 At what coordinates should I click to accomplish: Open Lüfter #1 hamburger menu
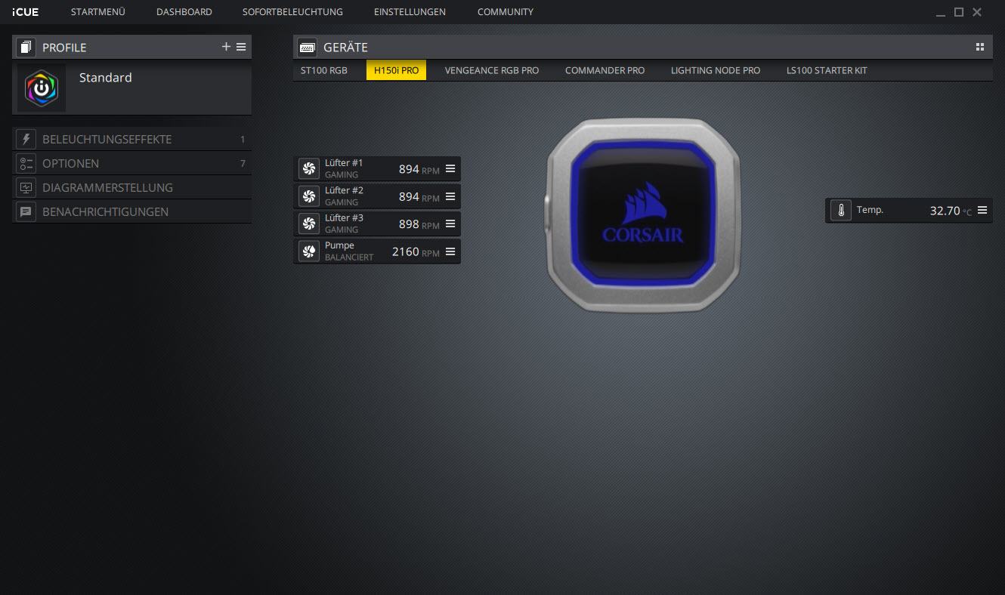(450, 168)
